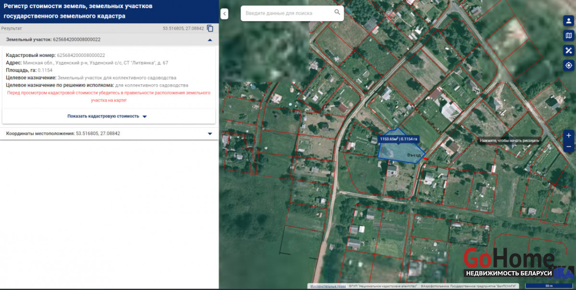Collapse the left results side panel
The width and height of the screenshot is (576, 290).
pos(224,14)
